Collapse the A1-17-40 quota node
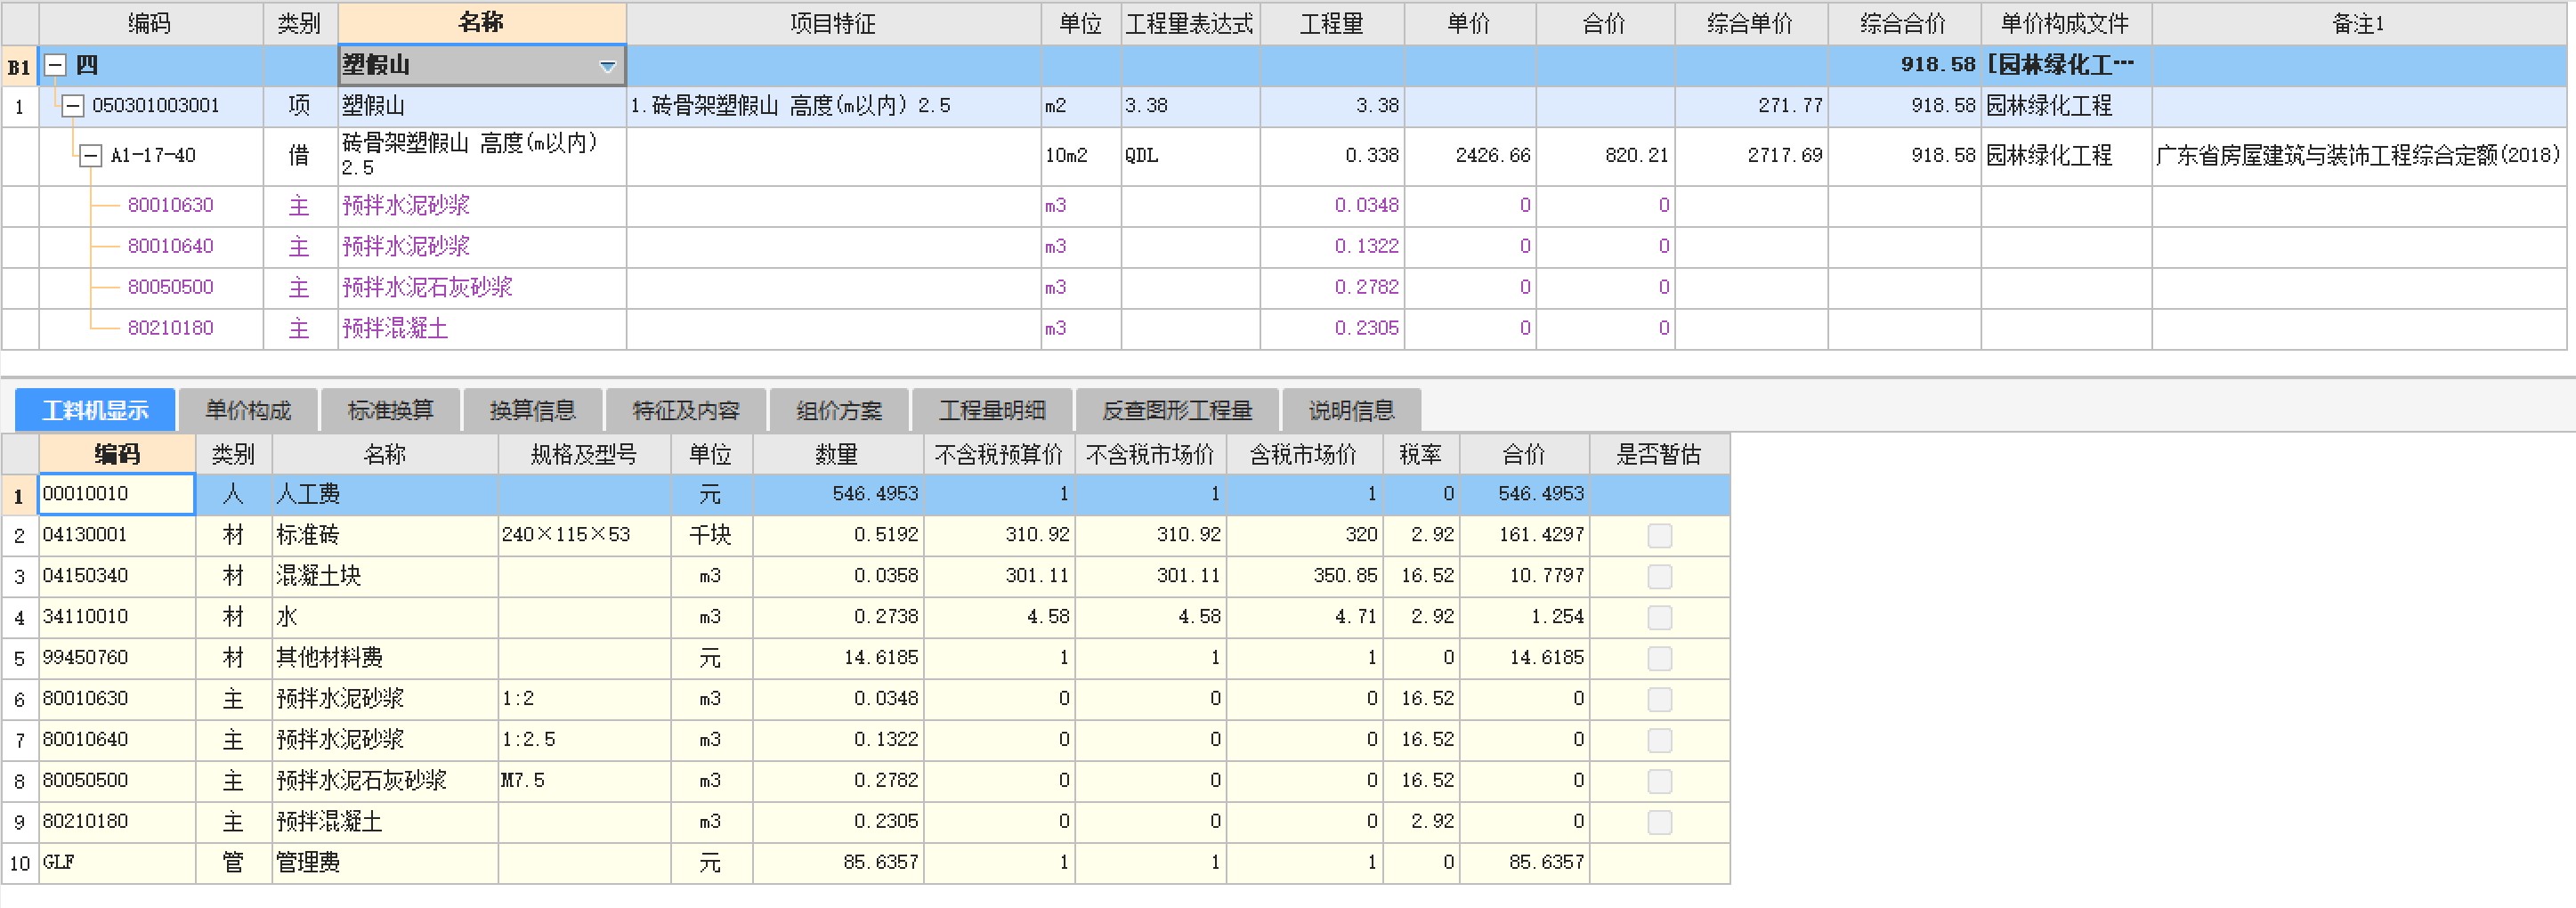2576x908 pixels. click(91, 156)
